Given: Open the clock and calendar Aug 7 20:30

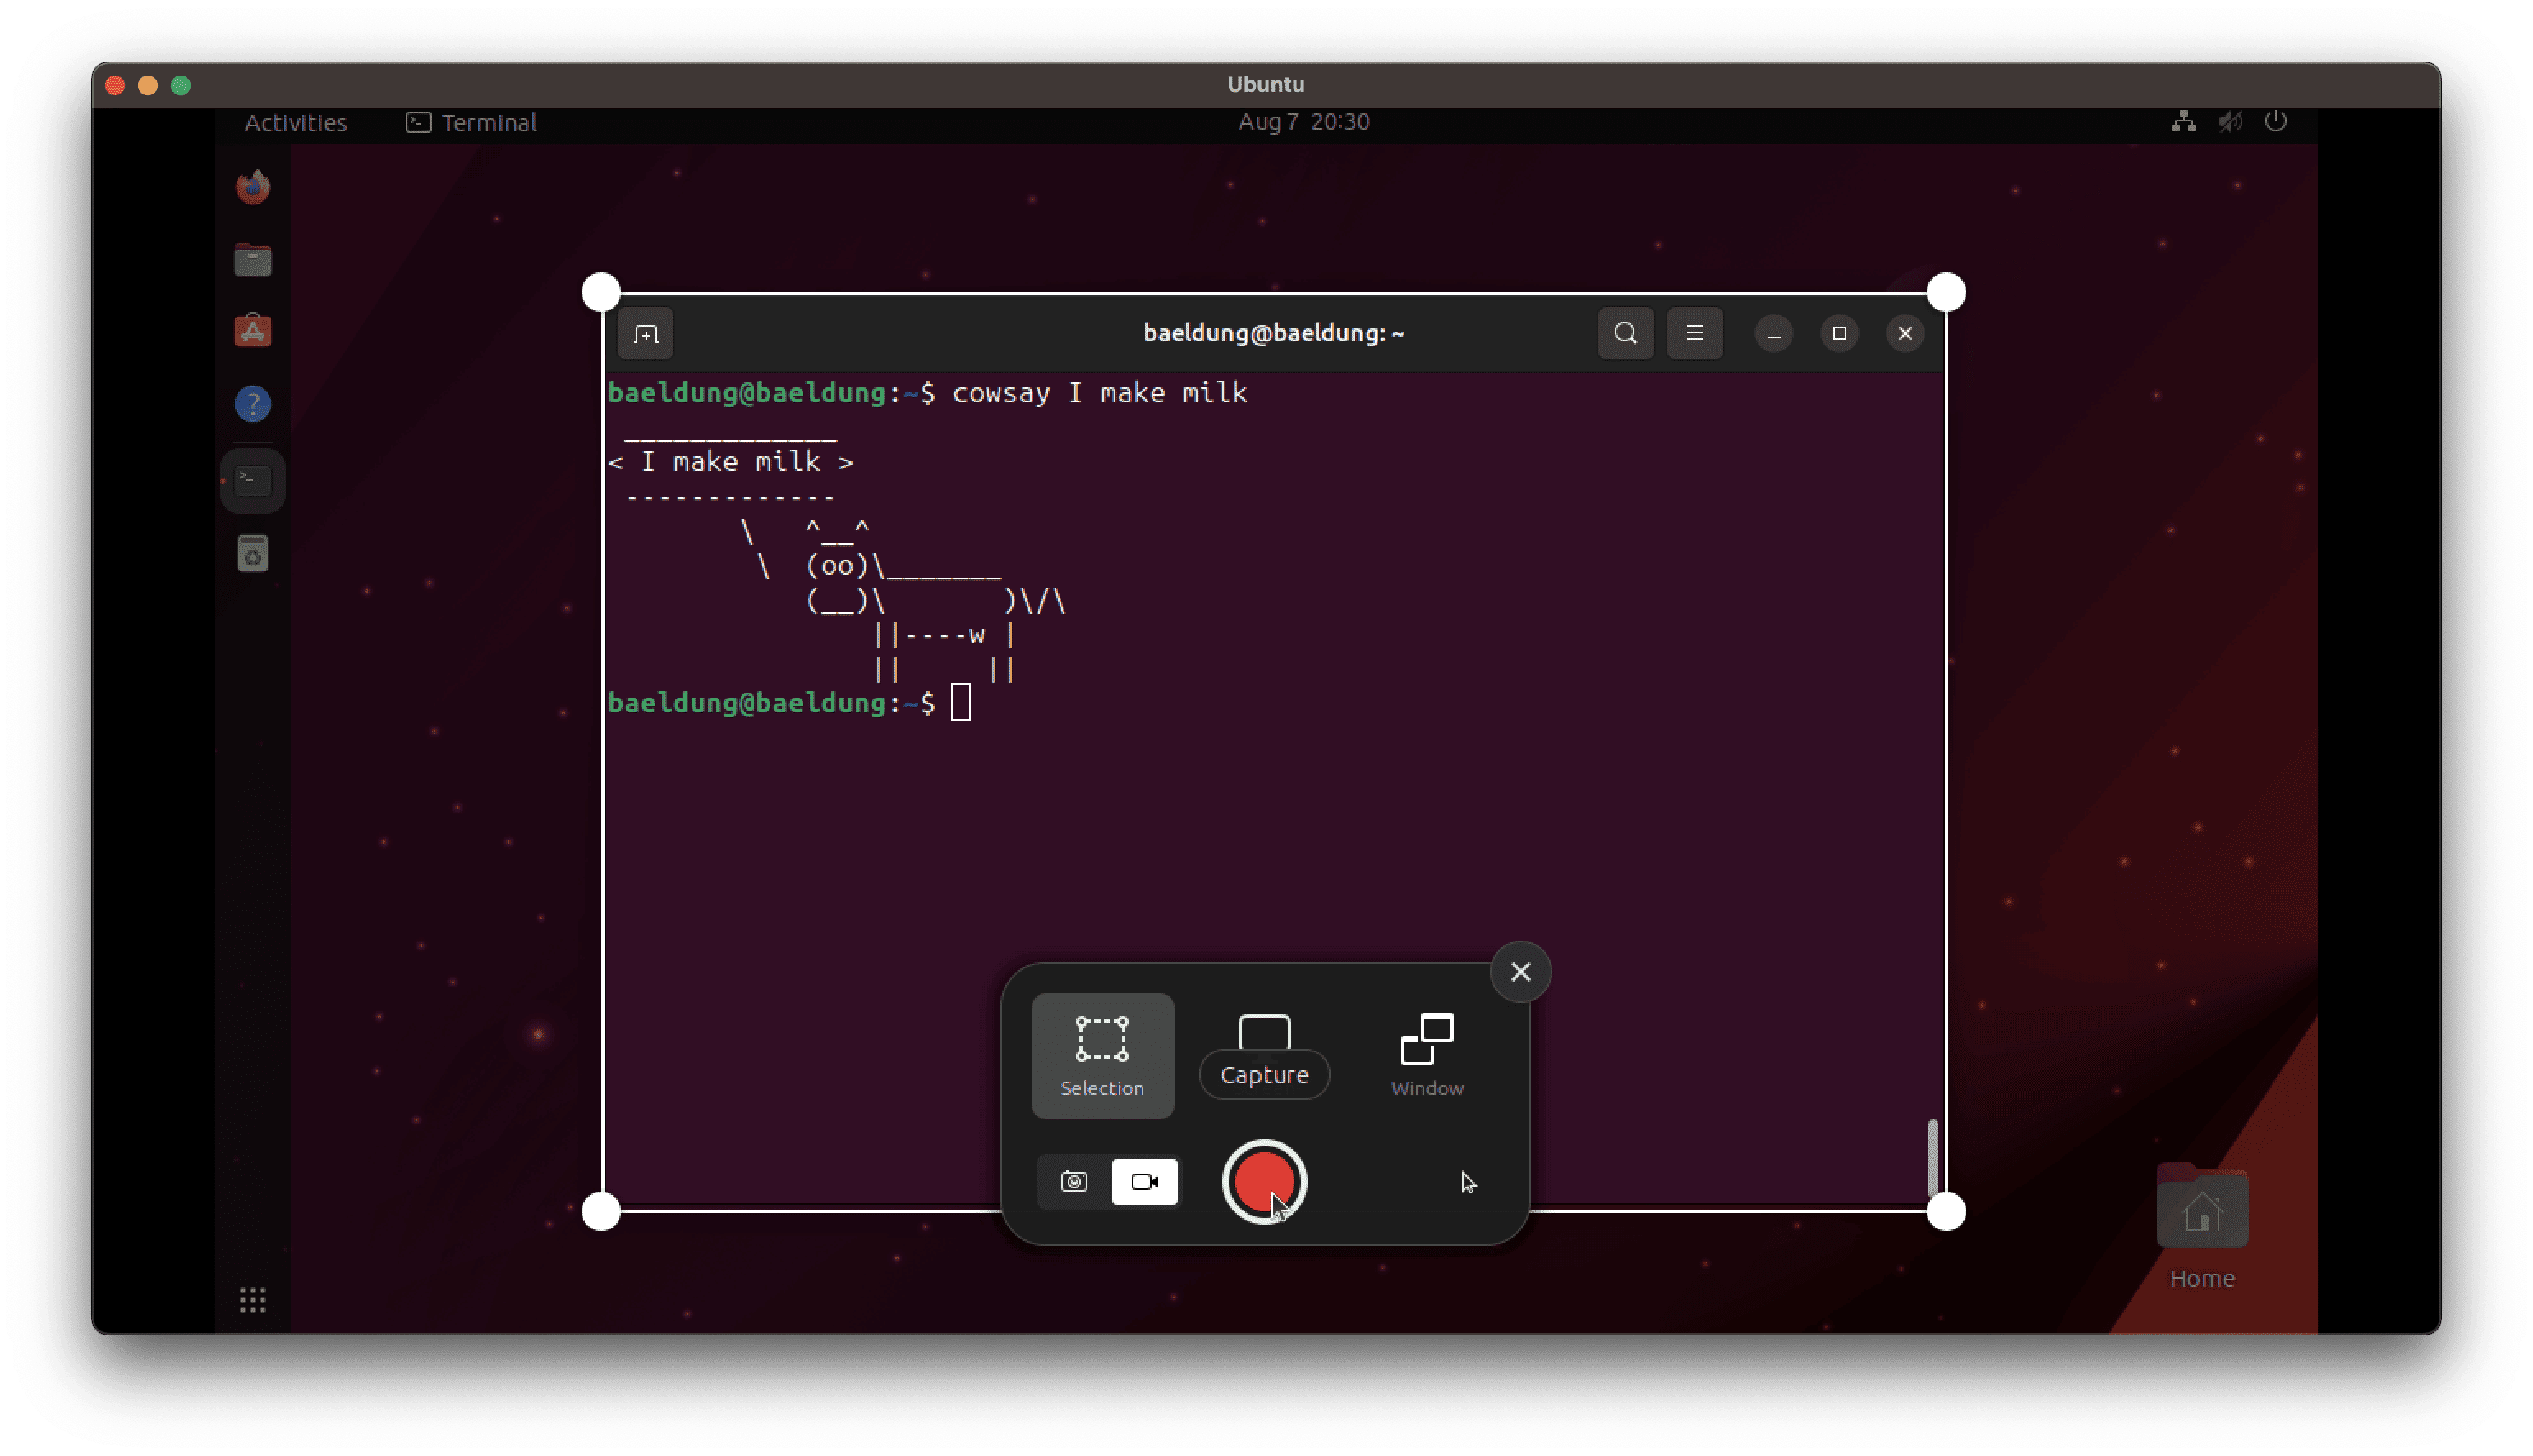Looking at the screenshot, I should coord(1303,121).
